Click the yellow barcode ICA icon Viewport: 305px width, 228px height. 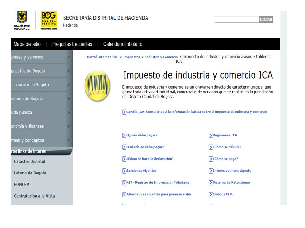[x=97, y=86]
